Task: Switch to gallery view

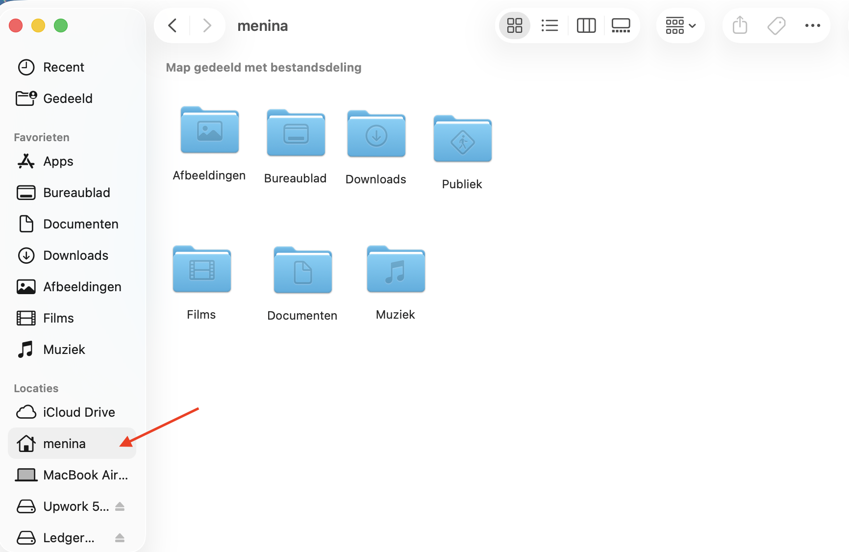Action: [621, 25]
